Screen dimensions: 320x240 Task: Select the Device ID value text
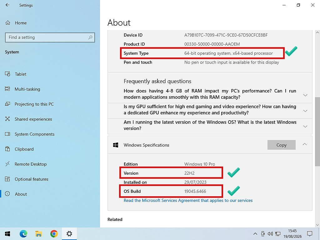tap(226, 35)
